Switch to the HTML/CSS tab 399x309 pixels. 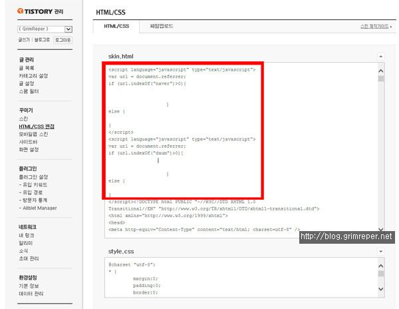coord(116,26)
